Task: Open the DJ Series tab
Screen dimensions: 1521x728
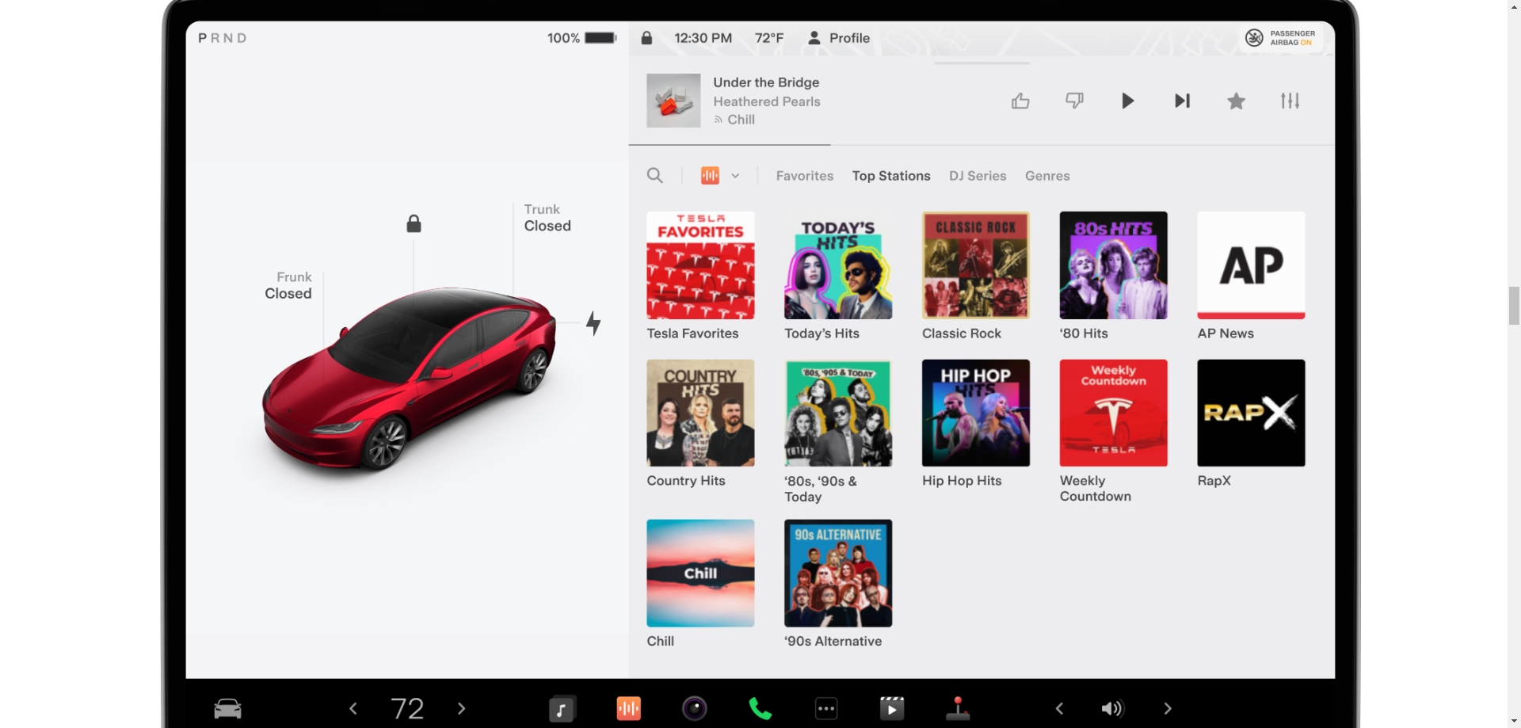Action: point(978,176)
